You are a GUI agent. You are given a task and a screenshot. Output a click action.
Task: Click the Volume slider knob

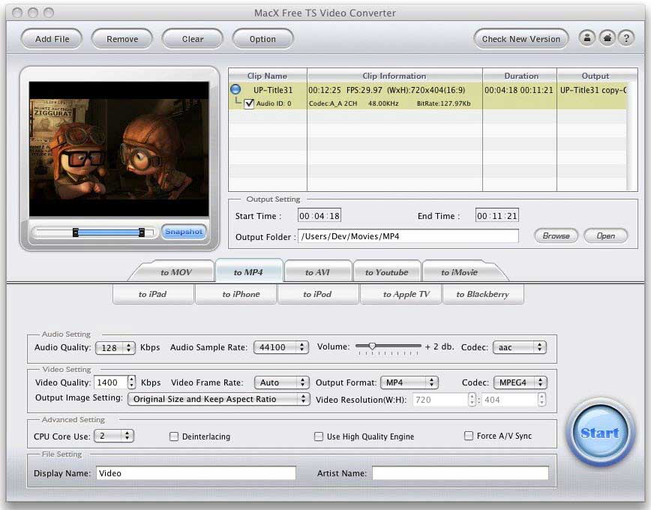[x=372, y=346]
